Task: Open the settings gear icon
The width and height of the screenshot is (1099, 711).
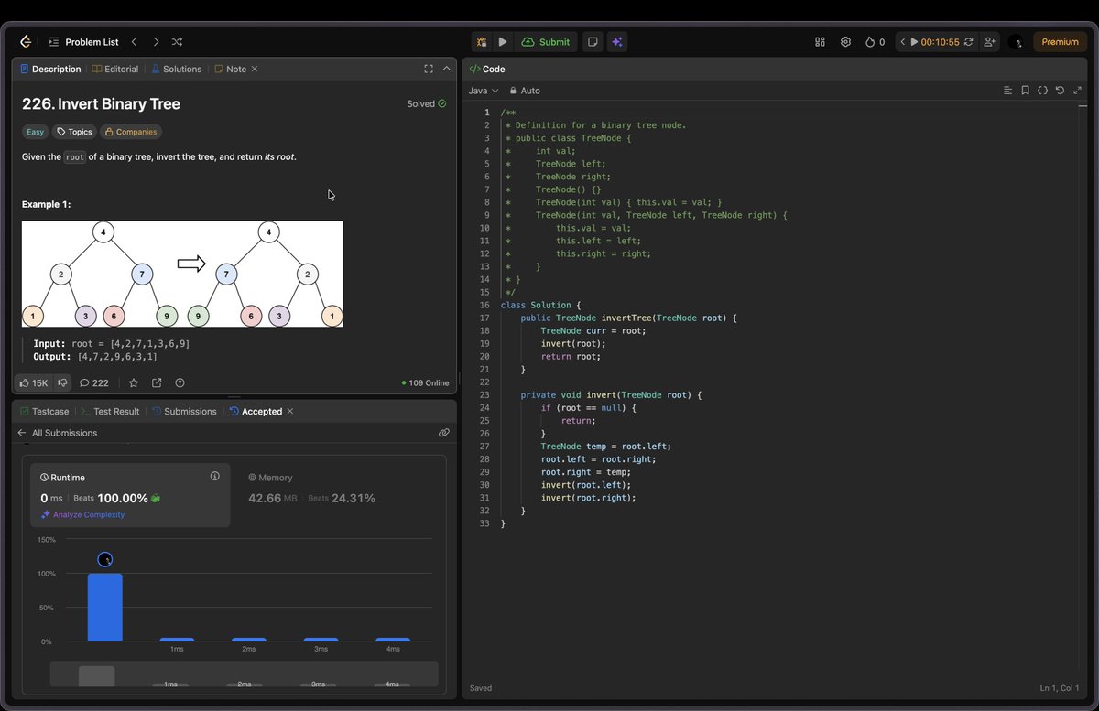Action: pyautogui.click(x=845, y=41)
